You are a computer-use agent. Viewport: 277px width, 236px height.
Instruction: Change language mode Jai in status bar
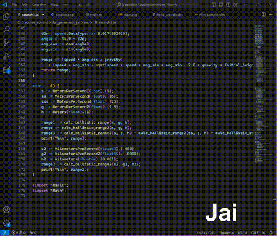(263, 233)
